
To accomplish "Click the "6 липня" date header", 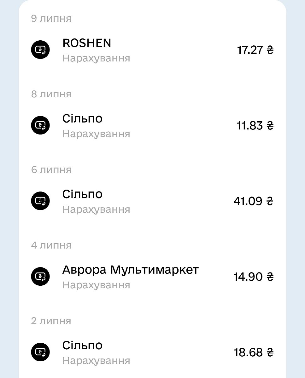I will (51, 170).
